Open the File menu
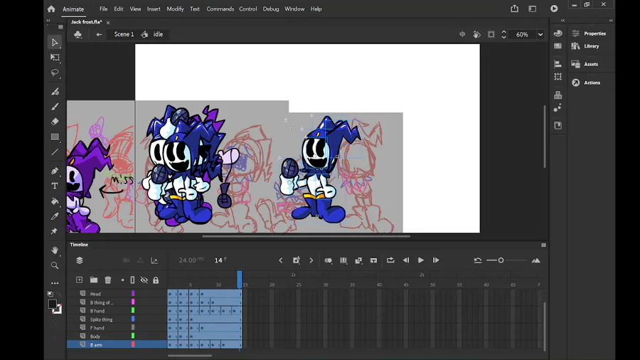The width and height of the screenshot is (640, 360). click(103, 9)
